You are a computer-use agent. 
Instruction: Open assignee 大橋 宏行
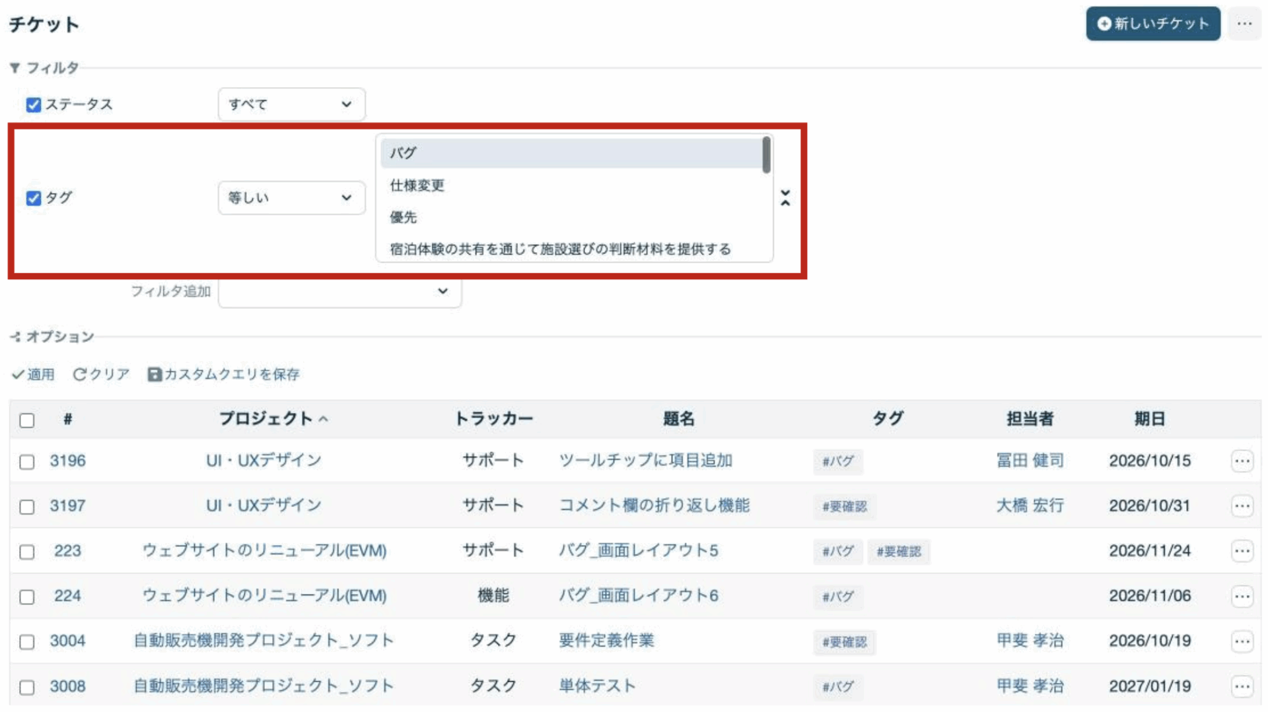(x=1030, y=505)
